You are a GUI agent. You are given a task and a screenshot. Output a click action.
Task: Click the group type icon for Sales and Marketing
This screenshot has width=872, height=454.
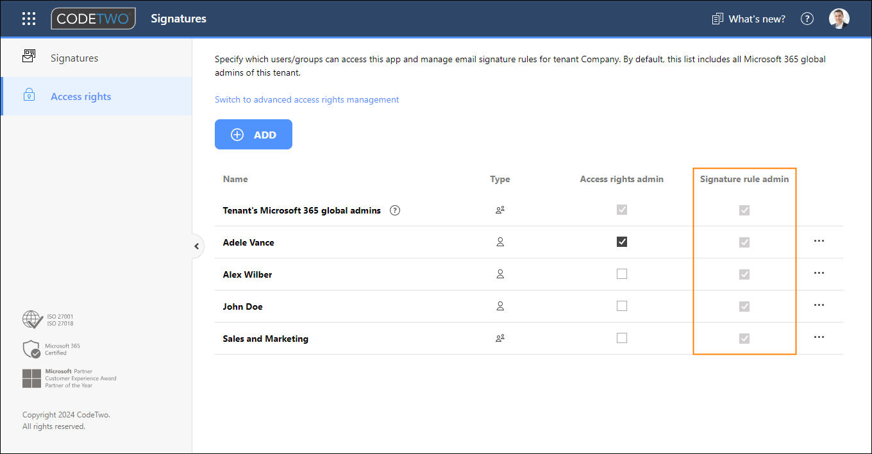(500, 339)
